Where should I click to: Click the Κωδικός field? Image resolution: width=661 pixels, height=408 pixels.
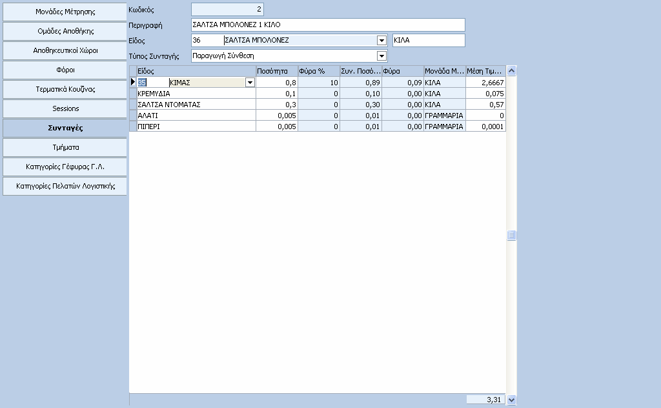click(228, 9)
